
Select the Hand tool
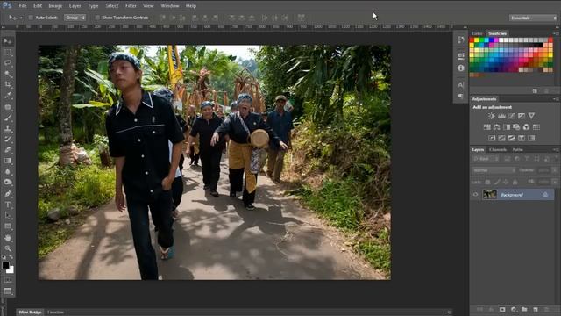[x=8, y=238]
